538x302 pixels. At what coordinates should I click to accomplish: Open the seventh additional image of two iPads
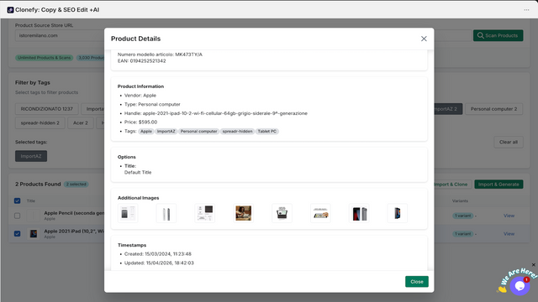[x=359, y=213]
